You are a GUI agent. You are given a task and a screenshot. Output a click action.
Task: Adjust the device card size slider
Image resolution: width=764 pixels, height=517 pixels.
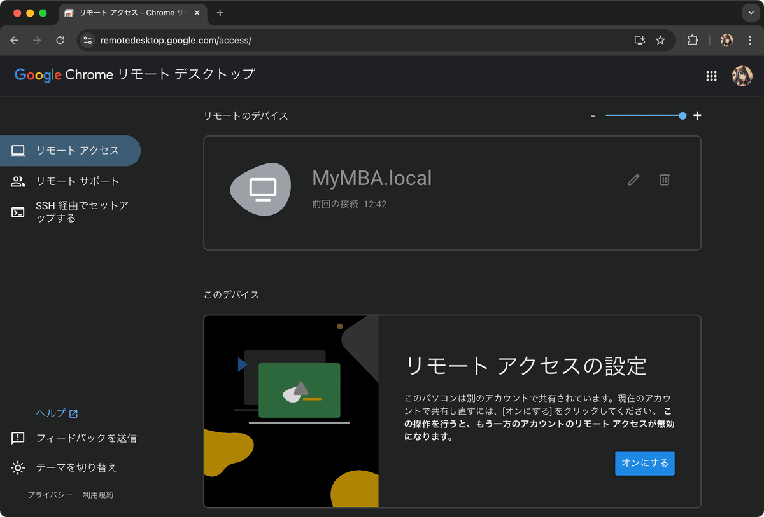coord(646,116)
